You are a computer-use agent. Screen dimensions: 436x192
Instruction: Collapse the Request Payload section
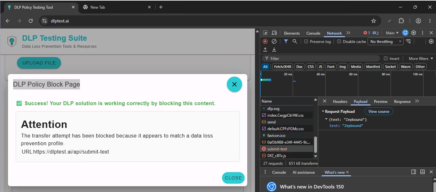tap(323, 112)
